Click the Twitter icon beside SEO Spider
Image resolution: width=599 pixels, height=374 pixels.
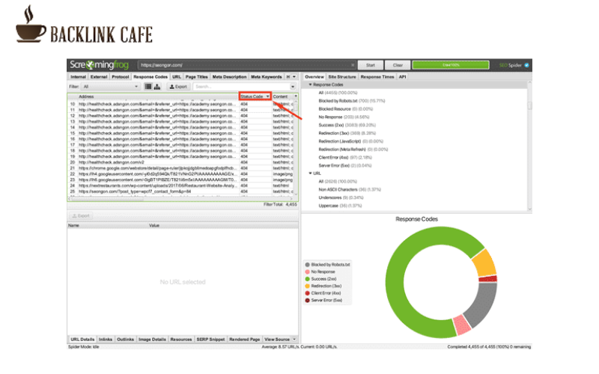click(x=526, y=65)
